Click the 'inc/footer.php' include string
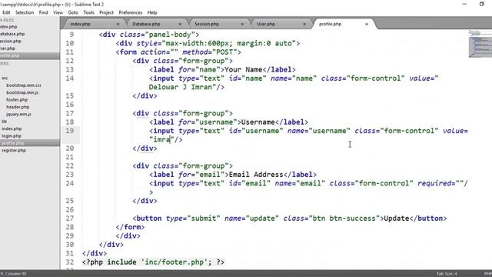 (175, 262)
